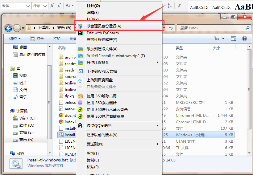Open Explorer help question mark icon
Viewport: 253px width, 175px height.
pyautogui.click(x=245, y=39)
